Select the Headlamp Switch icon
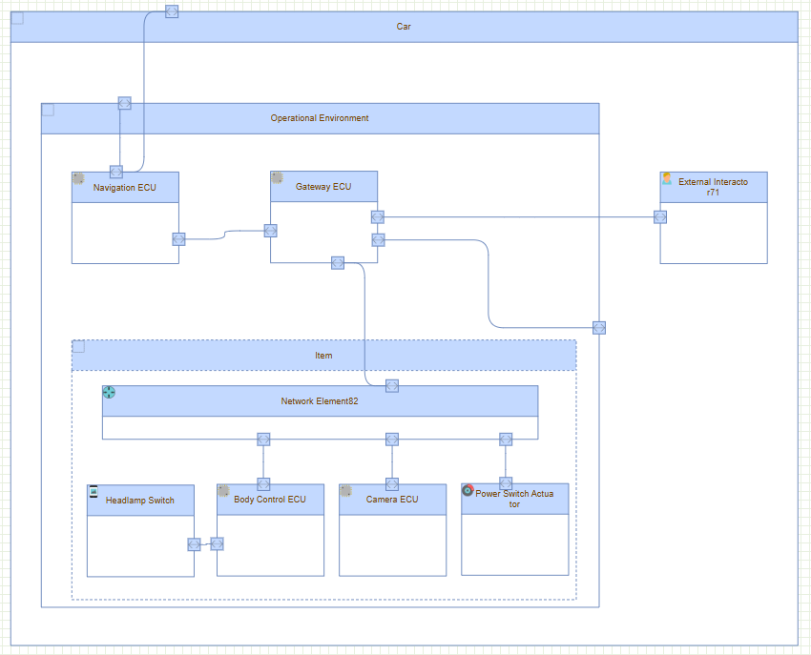 (94, 491)
